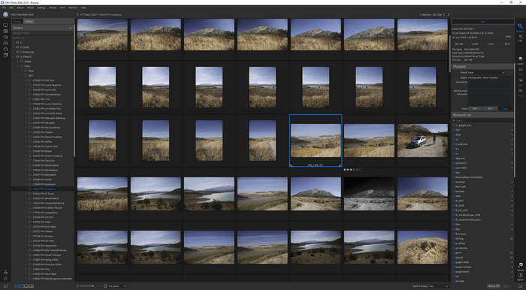Toggle the breakfast keyword circle

pyautogui.click(x=454, y=182)
